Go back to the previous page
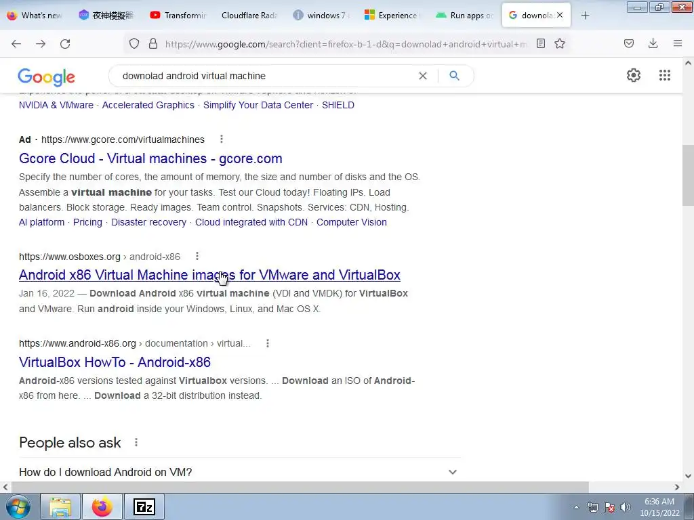Screen dimensions: 694x520 16,44
